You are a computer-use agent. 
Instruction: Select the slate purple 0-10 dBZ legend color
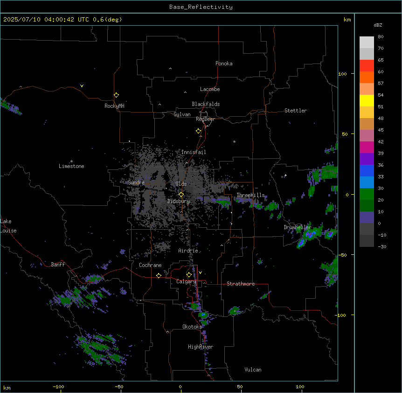coord(367,218)
